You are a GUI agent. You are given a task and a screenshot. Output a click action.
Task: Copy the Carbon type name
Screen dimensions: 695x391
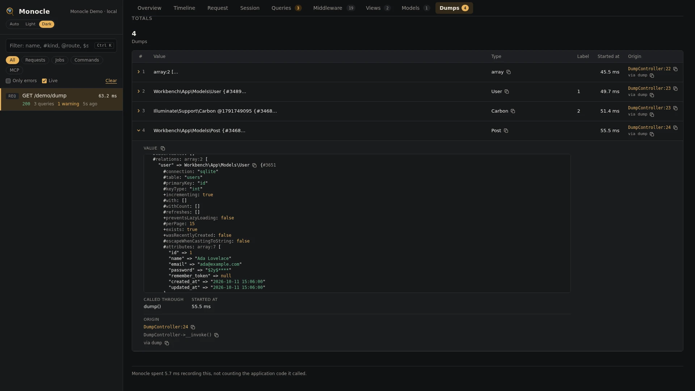[x=513, y=111]
